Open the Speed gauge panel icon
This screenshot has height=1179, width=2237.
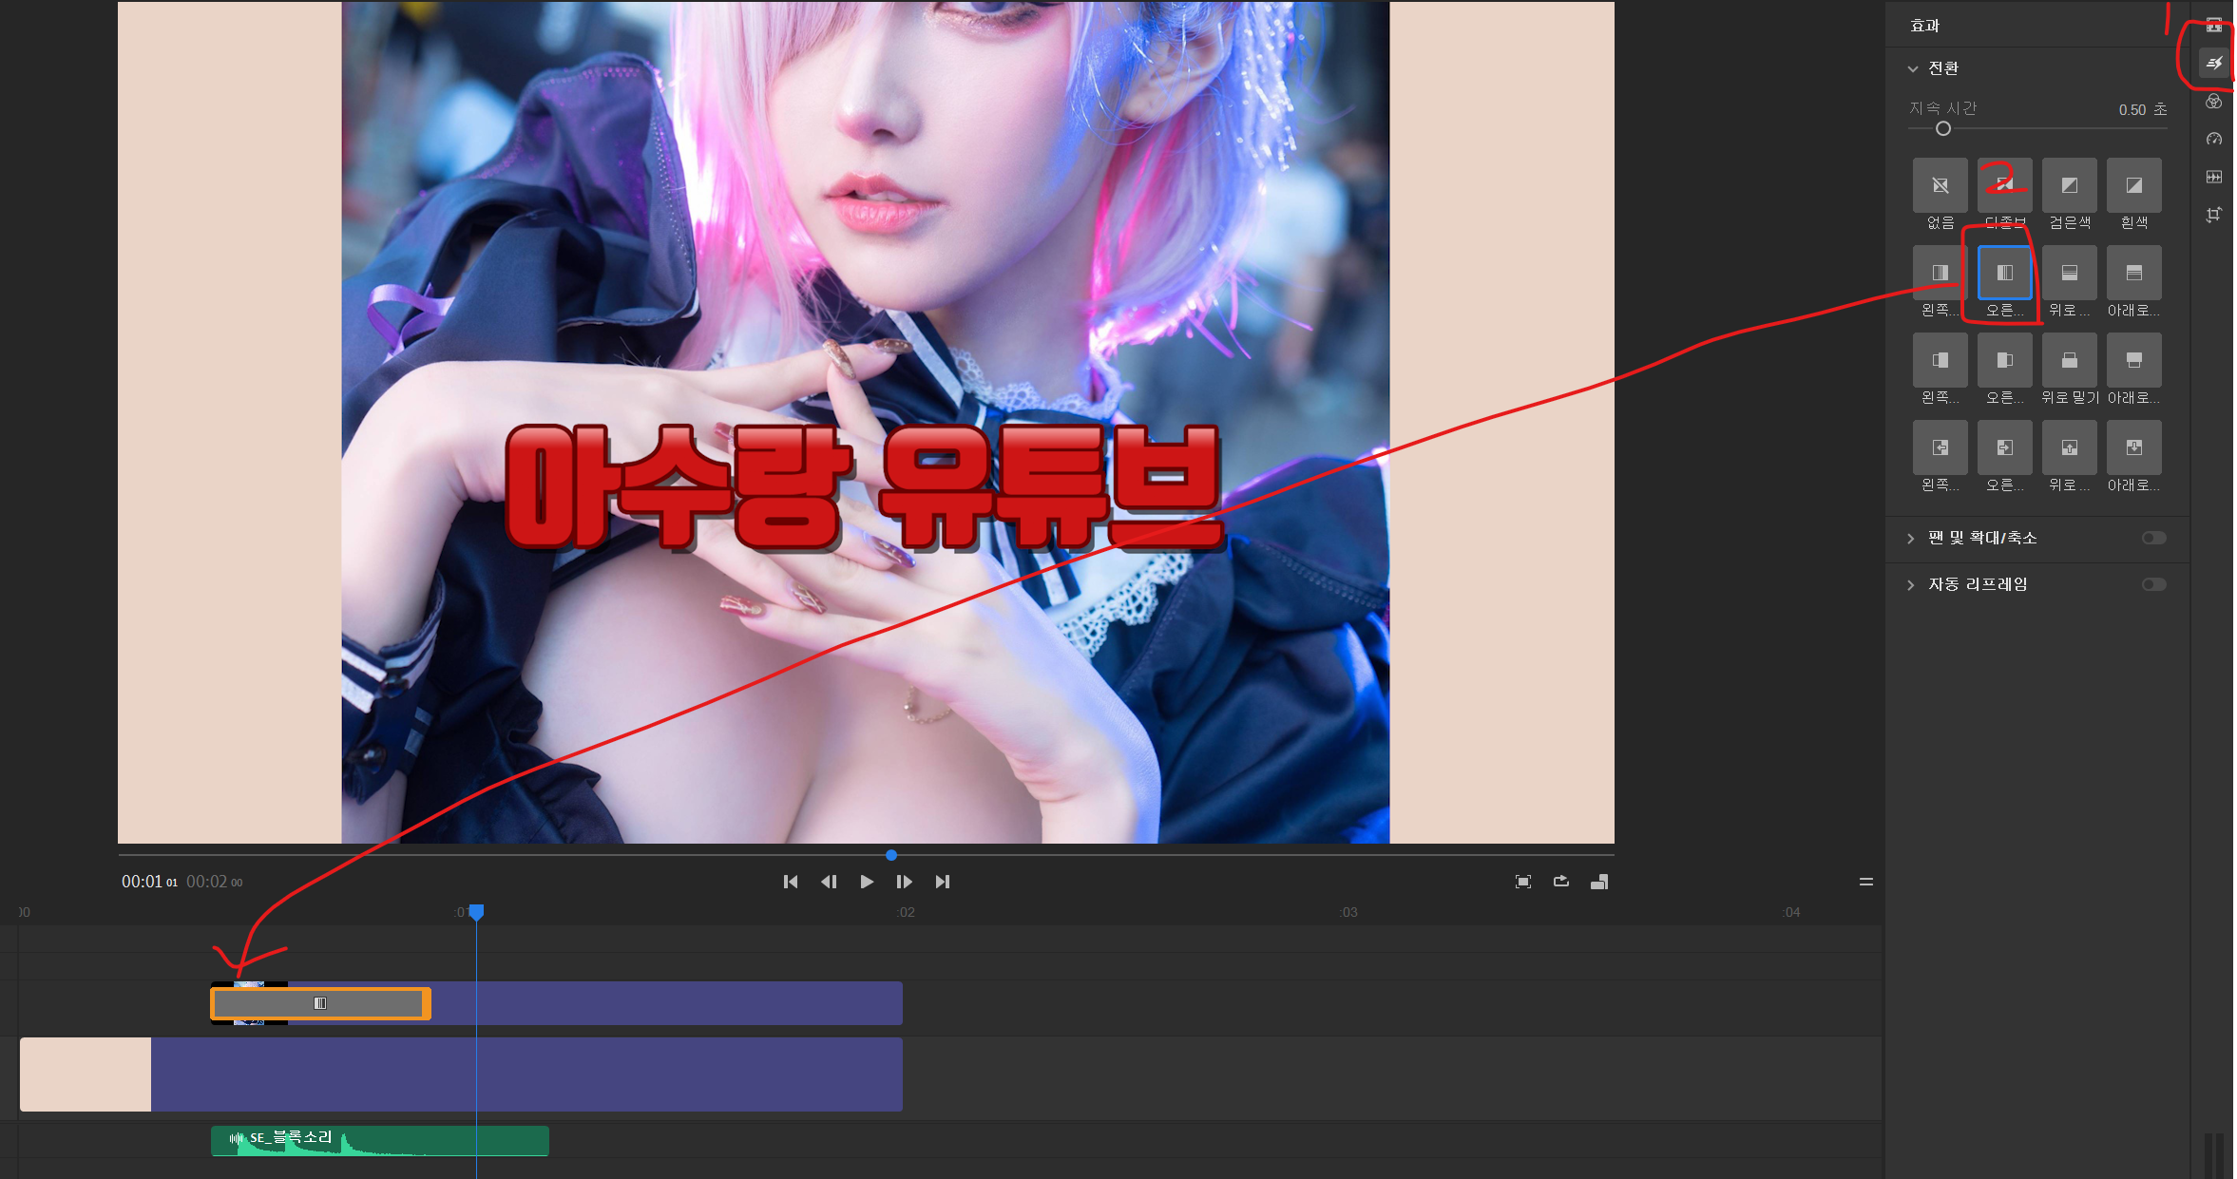(x=2213, y=139)
